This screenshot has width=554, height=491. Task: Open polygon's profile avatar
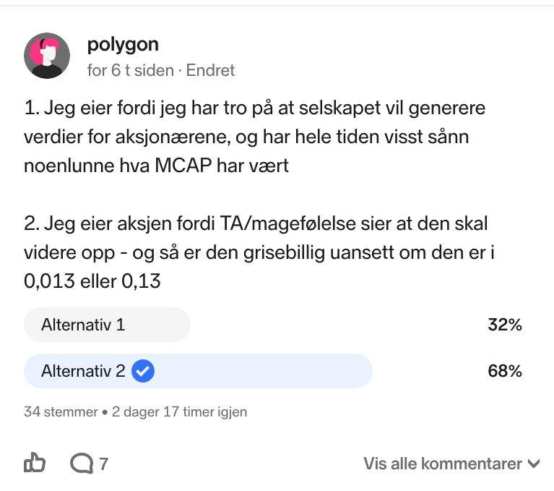[47, 56]
